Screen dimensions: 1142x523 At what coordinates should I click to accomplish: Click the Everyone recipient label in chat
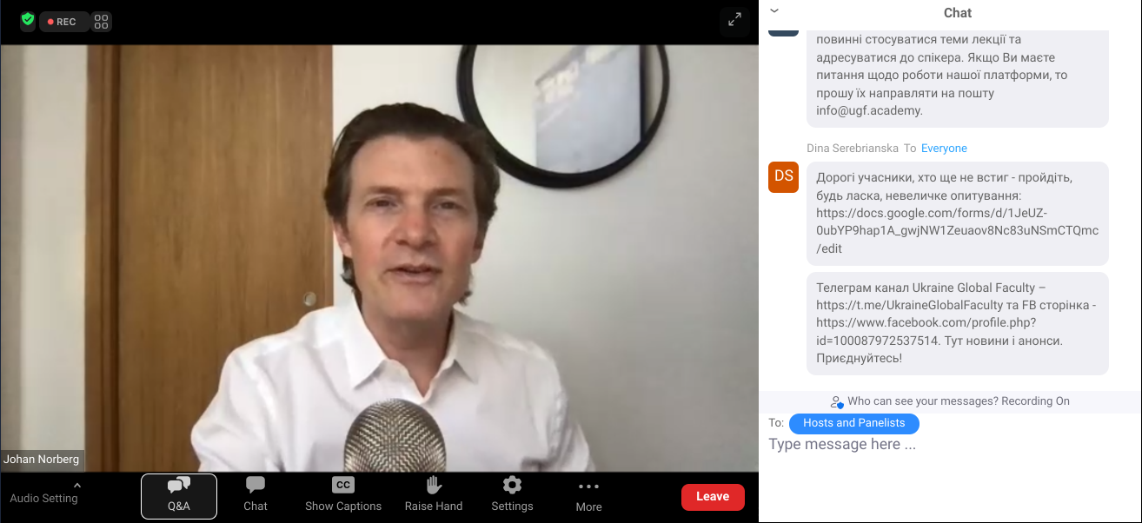[944, 149]
